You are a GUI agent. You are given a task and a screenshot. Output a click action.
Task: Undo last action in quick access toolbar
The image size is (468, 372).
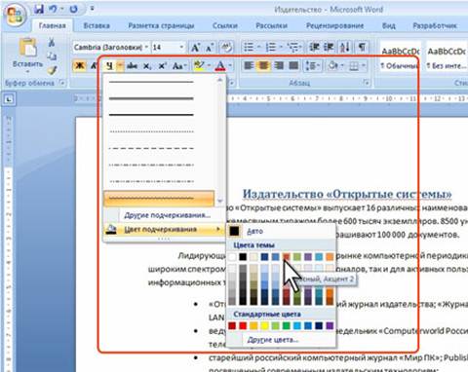tap(53, 9)
